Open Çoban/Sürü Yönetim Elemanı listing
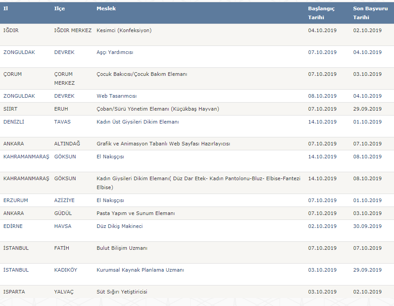 pyautogui.click(x=158, y=109)
